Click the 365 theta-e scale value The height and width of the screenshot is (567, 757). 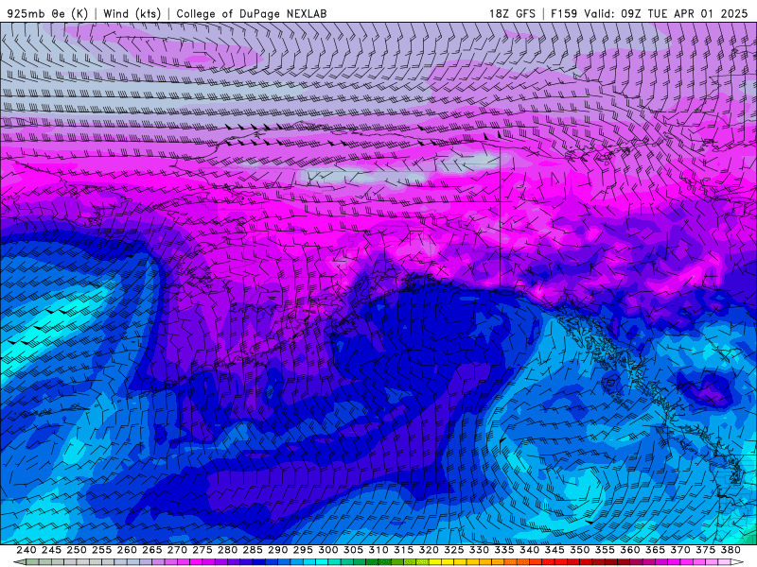[x=655, y=550]
